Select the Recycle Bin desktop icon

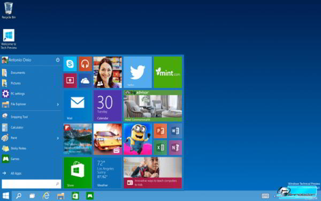[x=9, y=10]
